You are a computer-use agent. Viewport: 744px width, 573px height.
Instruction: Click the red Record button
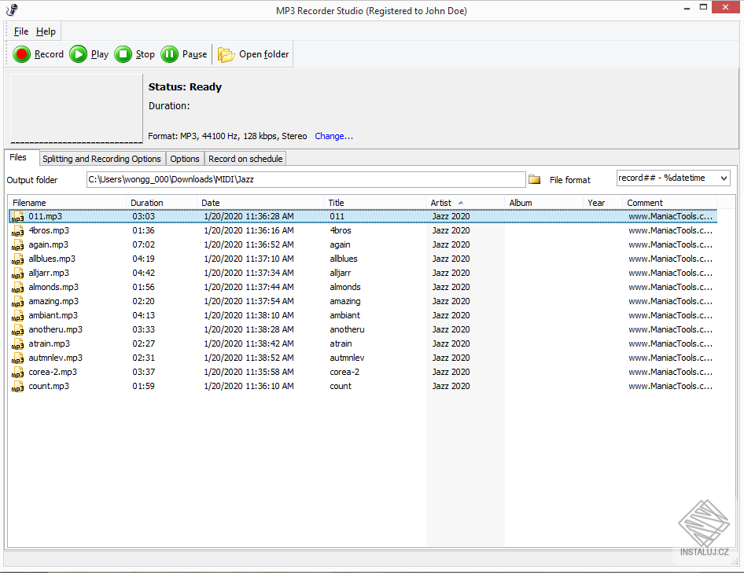(22, 54)
